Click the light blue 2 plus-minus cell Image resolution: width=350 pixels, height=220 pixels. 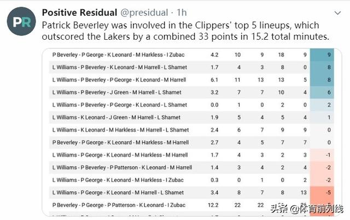point(322,105)
